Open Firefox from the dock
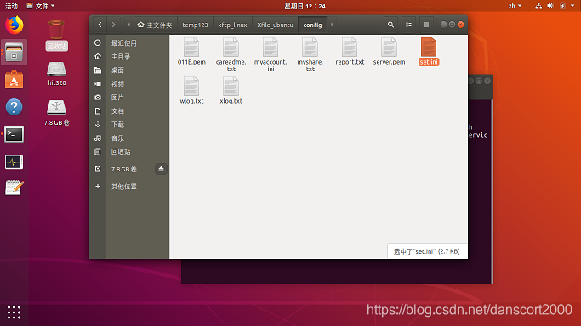Image resolution: width=581 pixels, height=326 pixels. [x=14, y=25]
